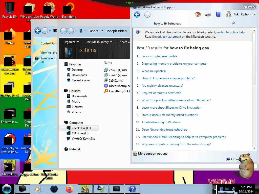The height and width of the screenshot is (194, 259).
Task: Open Firefox desktop shortcut
Action: click(10, 37)
